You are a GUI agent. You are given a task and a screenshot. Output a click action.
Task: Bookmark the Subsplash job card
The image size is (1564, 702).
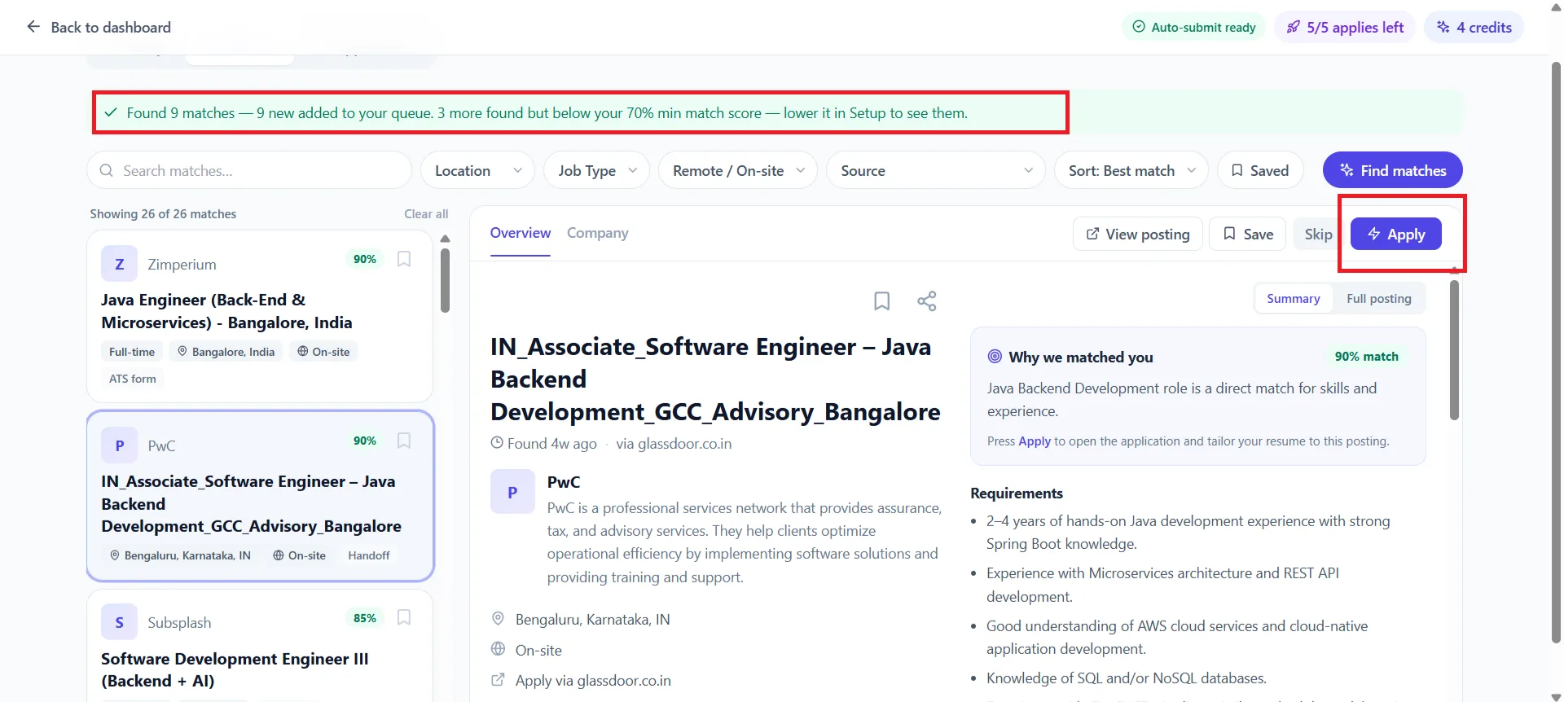[x=404, y=617]
